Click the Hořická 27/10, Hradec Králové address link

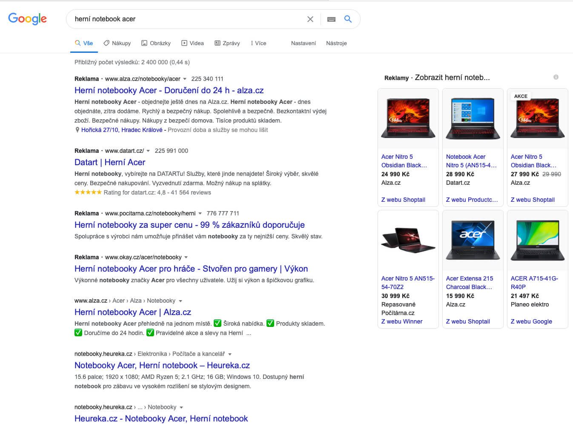(x=122, y=130)
